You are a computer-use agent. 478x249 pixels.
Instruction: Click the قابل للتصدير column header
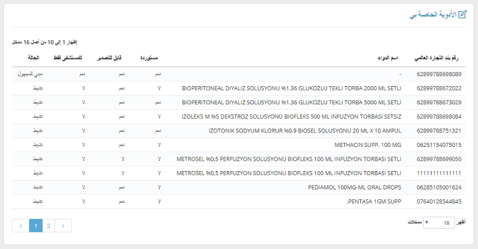click(111, 58)
